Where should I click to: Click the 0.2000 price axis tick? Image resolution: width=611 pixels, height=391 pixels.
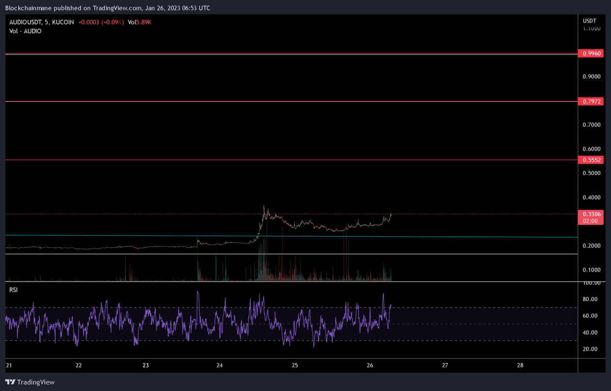click(x=592, y=246)
